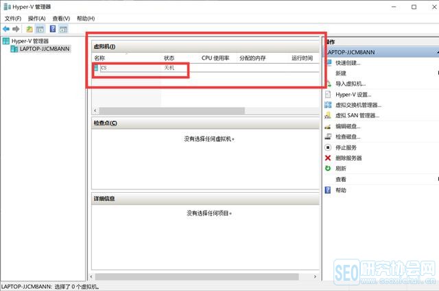
Task: Click the import virtual machine icon
Action: point(329,84)
